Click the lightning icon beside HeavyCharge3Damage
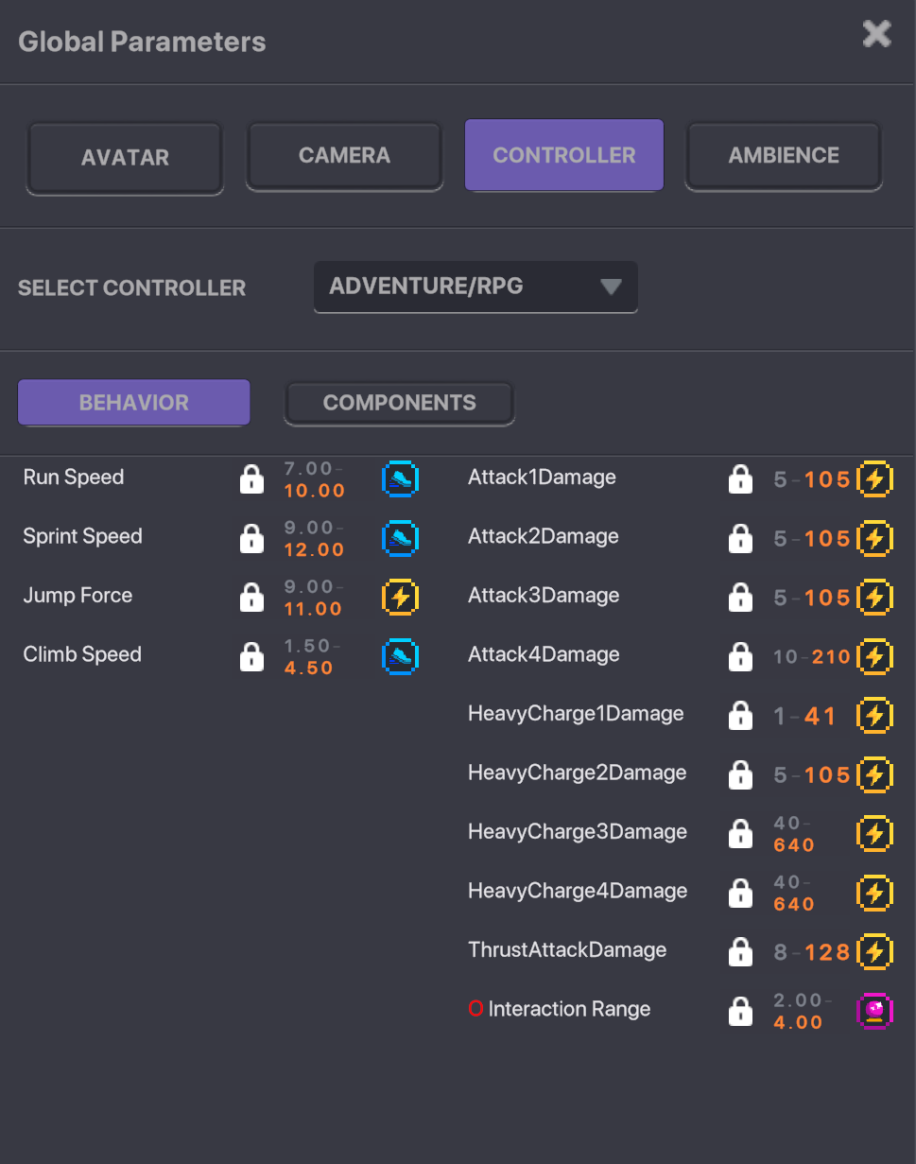 pos(874,834)
